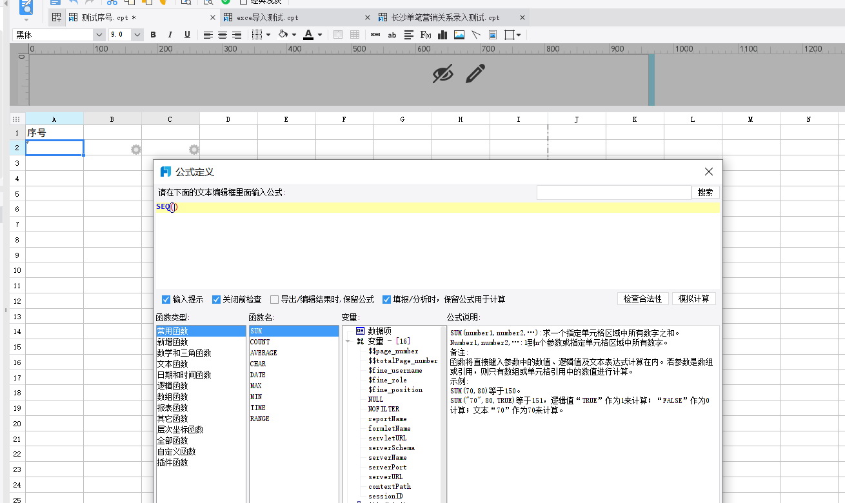This screenshot has width=845, height=503.
Task: Uncheck 填报/分析时,保留公式用于计算 checkbox
Action: click(x=387, y=299)
